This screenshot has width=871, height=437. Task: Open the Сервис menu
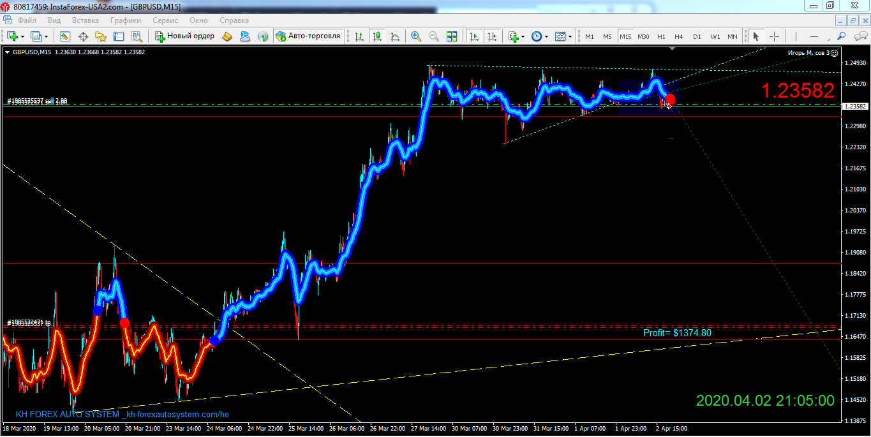tap(165, 20)
